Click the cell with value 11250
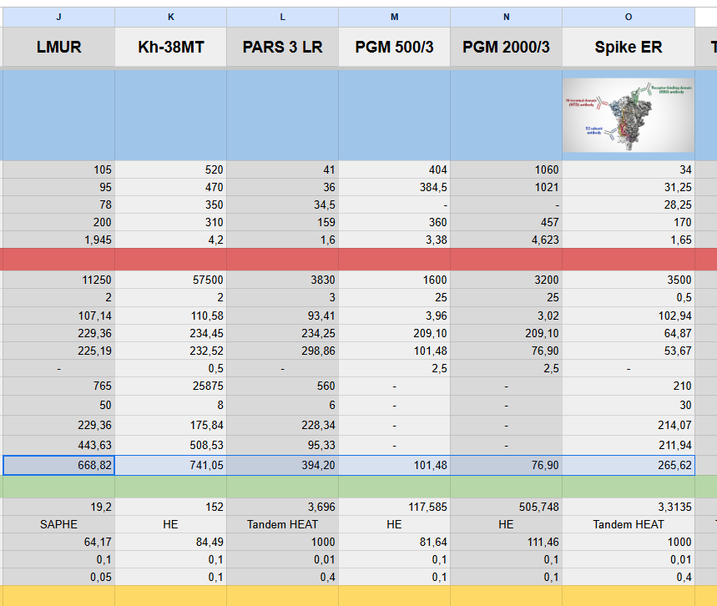Image resolution: width=717 pixels, height=606 pixels. click(58, 280)
